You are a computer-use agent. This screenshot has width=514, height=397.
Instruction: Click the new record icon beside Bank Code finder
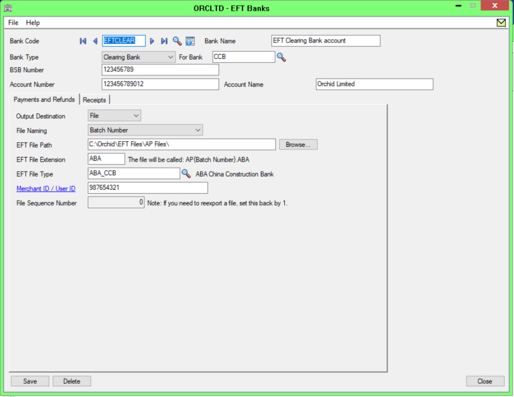click(x=190, y=41)
